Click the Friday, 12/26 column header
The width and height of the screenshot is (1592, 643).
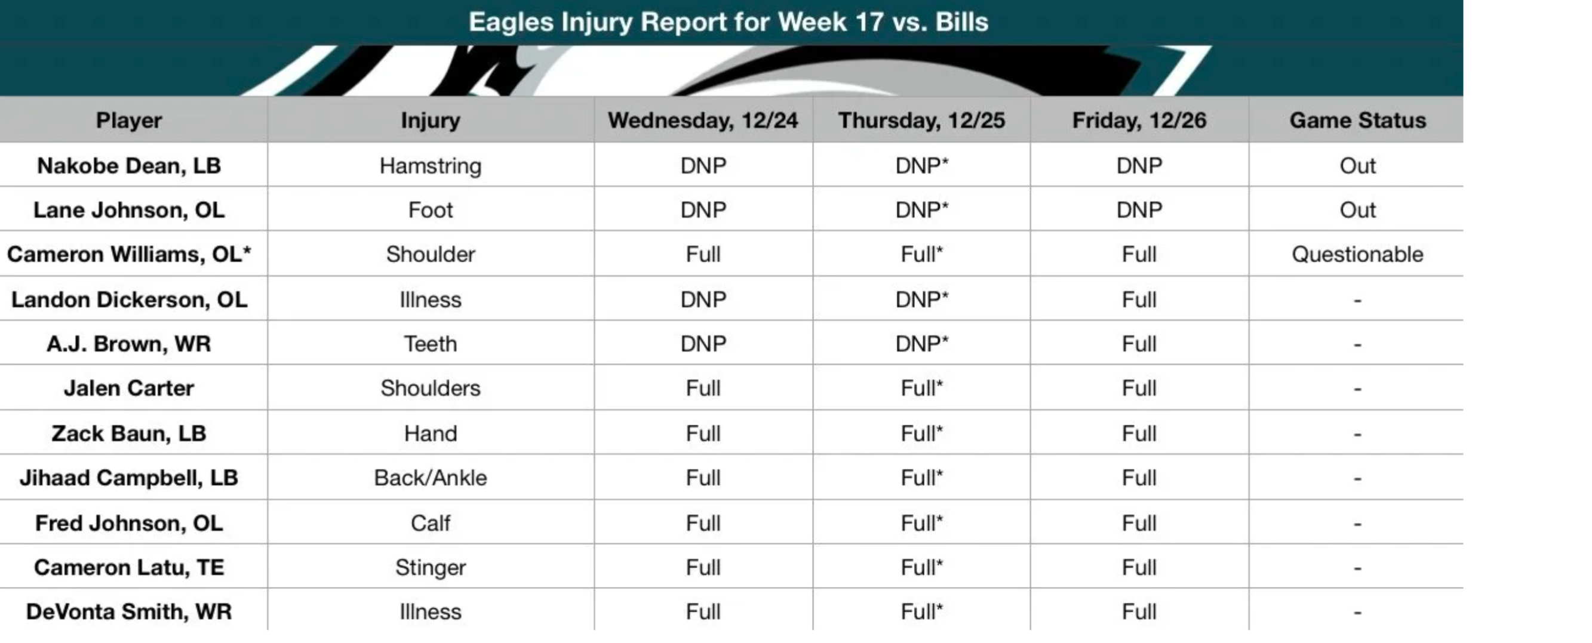1138,120
